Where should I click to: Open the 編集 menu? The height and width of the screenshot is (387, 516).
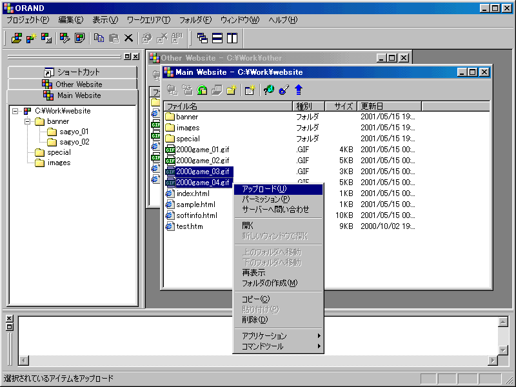tap(71, 20)
